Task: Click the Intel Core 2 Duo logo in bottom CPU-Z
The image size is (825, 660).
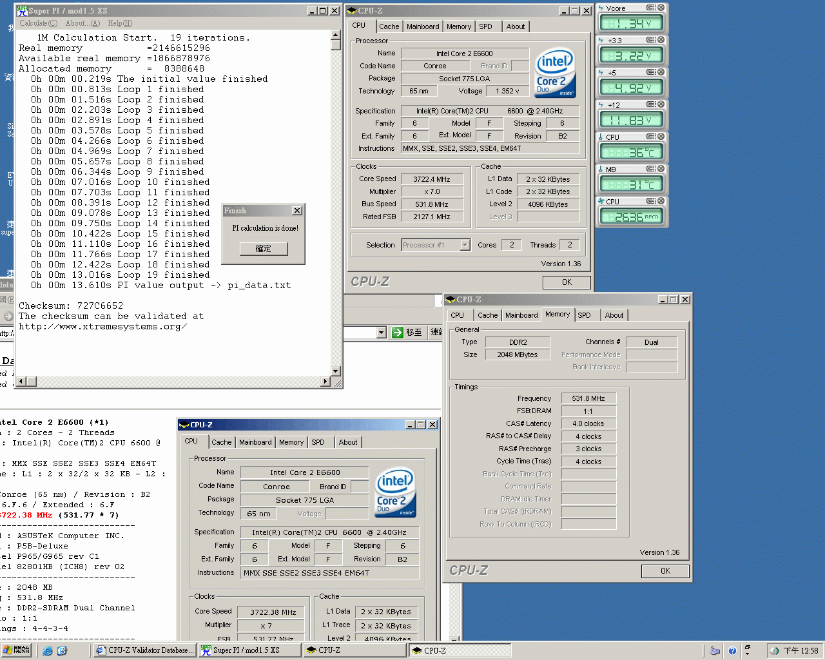Action: click(395, 492)
